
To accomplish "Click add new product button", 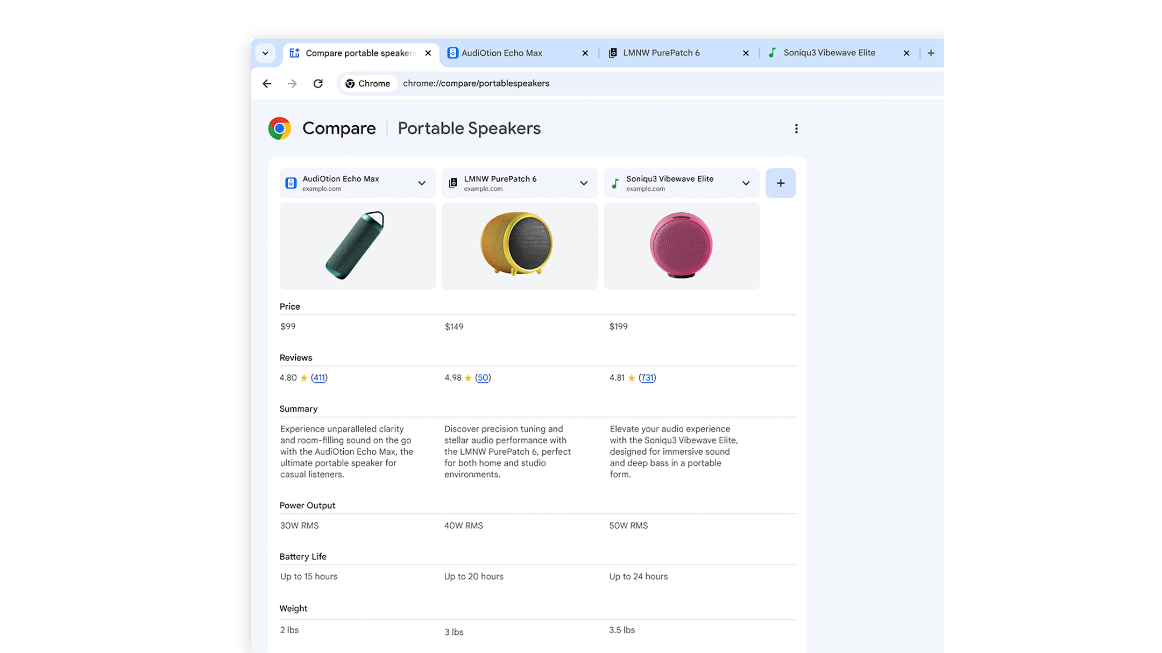I will click(781, 183).
